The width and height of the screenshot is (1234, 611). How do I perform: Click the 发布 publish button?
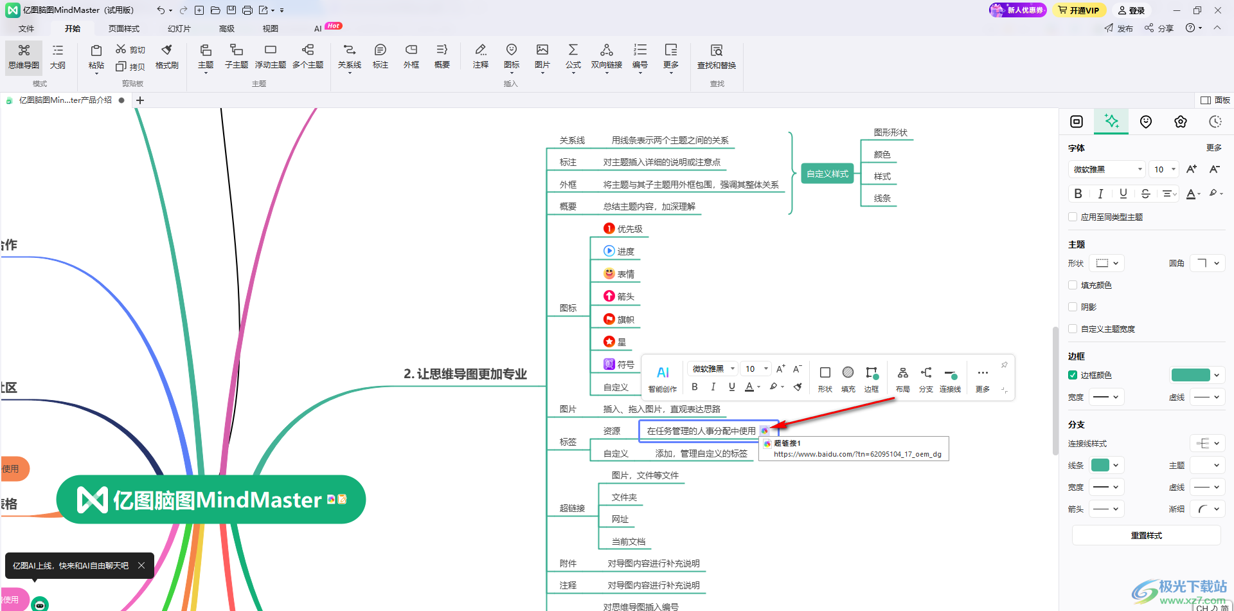[1119, 28]
